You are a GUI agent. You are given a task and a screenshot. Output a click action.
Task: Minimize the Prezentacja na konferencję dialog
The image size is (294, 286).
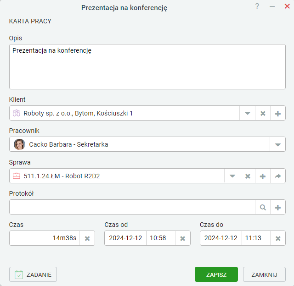pos(272,6)
